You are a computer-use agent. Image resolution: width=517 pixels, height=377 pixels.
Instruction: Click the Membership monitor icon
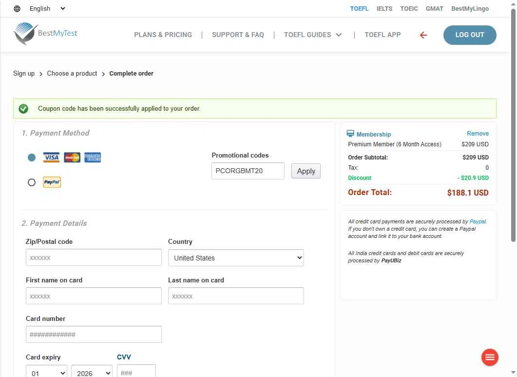click(350, 134)
